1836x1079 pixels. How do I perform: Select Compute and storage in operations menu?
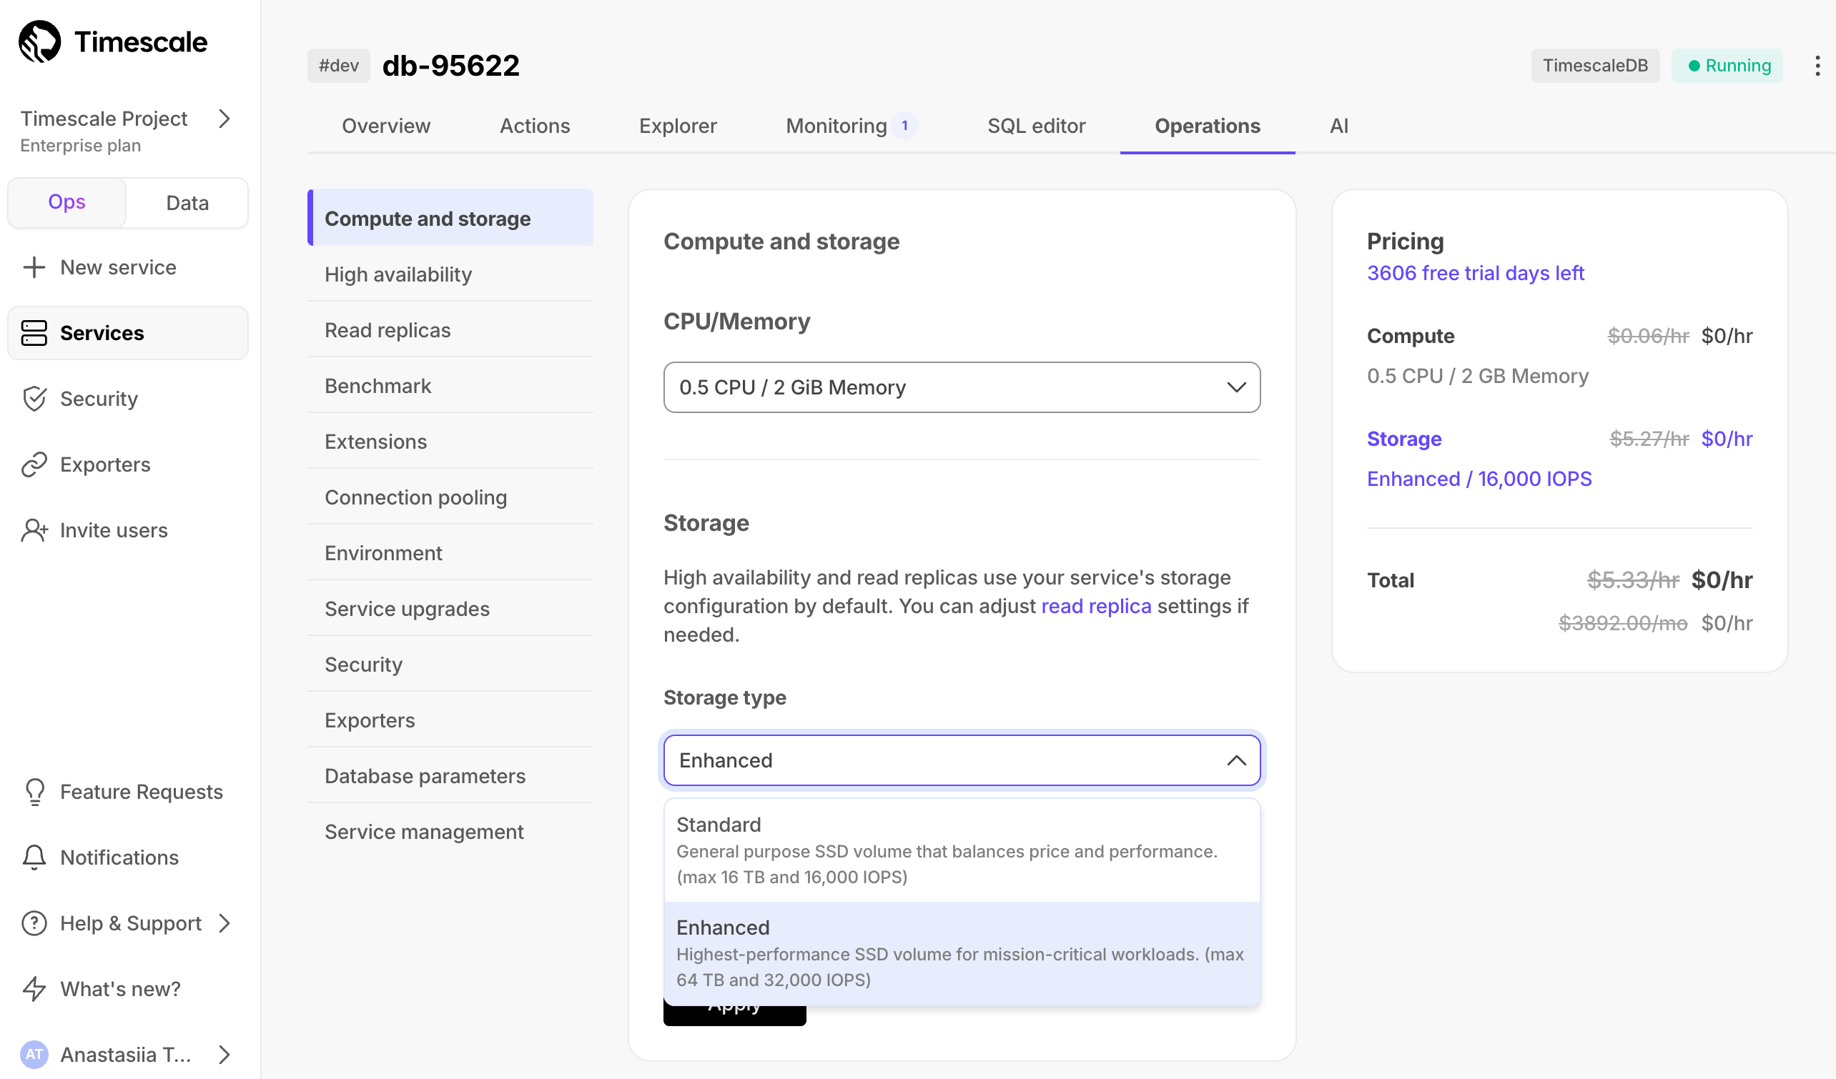click(450, 218)
